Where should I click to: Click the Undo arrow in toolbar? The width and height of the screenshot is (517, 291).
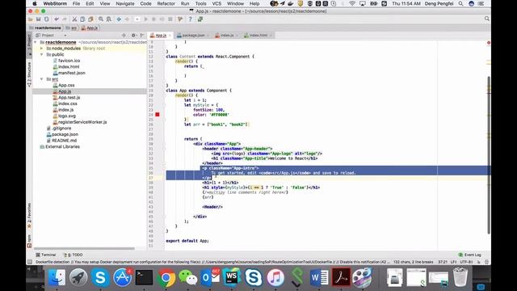click(x=57, y=19)
